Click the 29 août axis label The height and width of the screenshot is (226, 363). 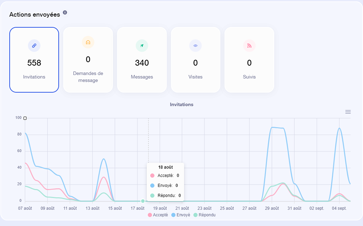[x=272, y=208]
